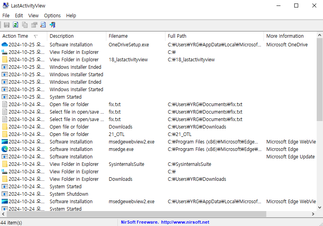Open the Find toolbar icon
The image size is (323, 226).
[x=43, y=25]
